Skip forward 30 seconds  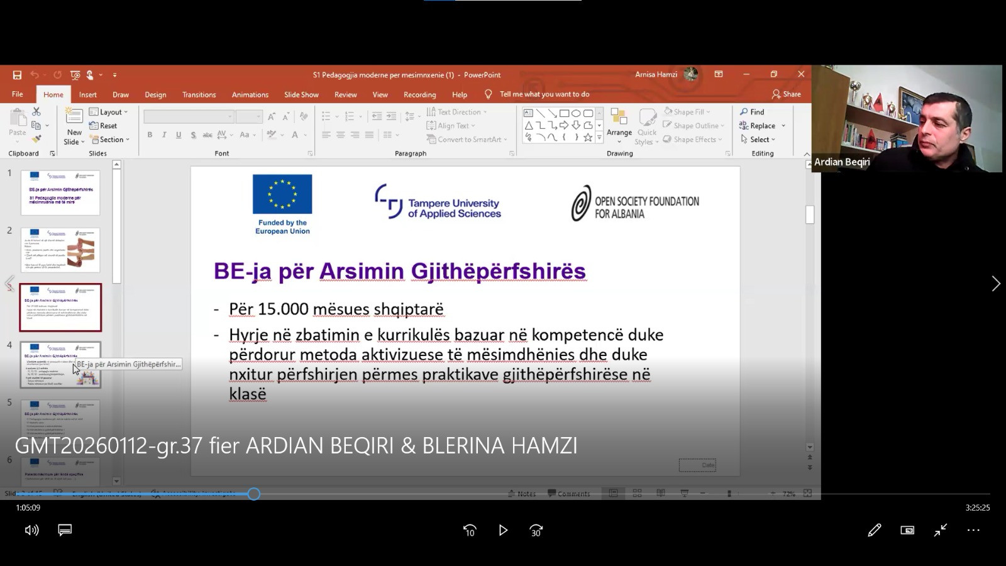(536, 530)
